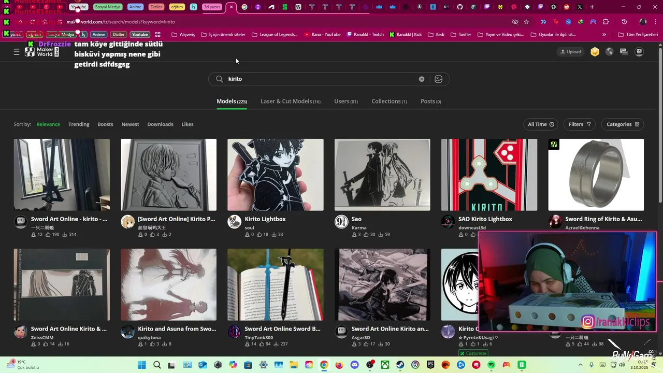The width and height of the screenshot is (663, 373).
Task: Open Asgar3D creator avatar
Action: 341,332
